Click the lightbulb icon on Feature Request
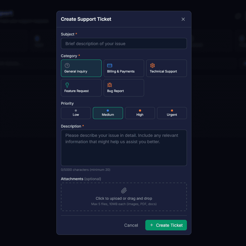The height and width of the screenshot is (246, 246). tap(67, 85)
